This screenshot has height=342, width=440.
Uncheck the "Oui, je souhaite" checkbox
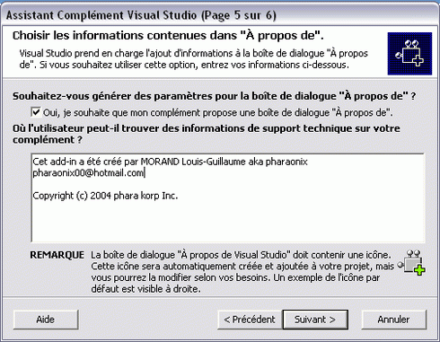(x=36, y=112)
